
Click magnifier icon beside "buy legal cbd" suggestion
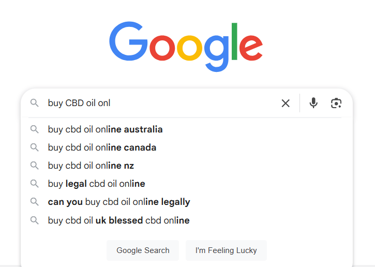35,184
